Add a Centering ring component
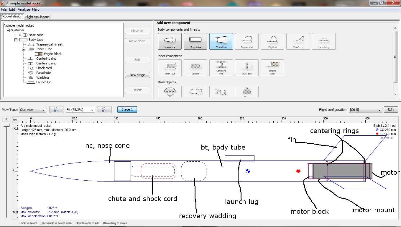The height and width of the screenshot is (227, 401). pos(221,68)
